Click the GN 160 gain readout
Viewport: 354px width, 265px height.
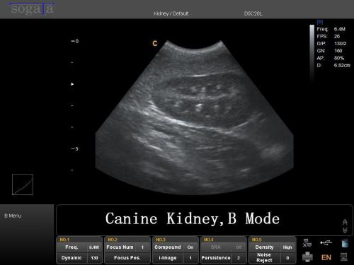[x=329, y=51]
